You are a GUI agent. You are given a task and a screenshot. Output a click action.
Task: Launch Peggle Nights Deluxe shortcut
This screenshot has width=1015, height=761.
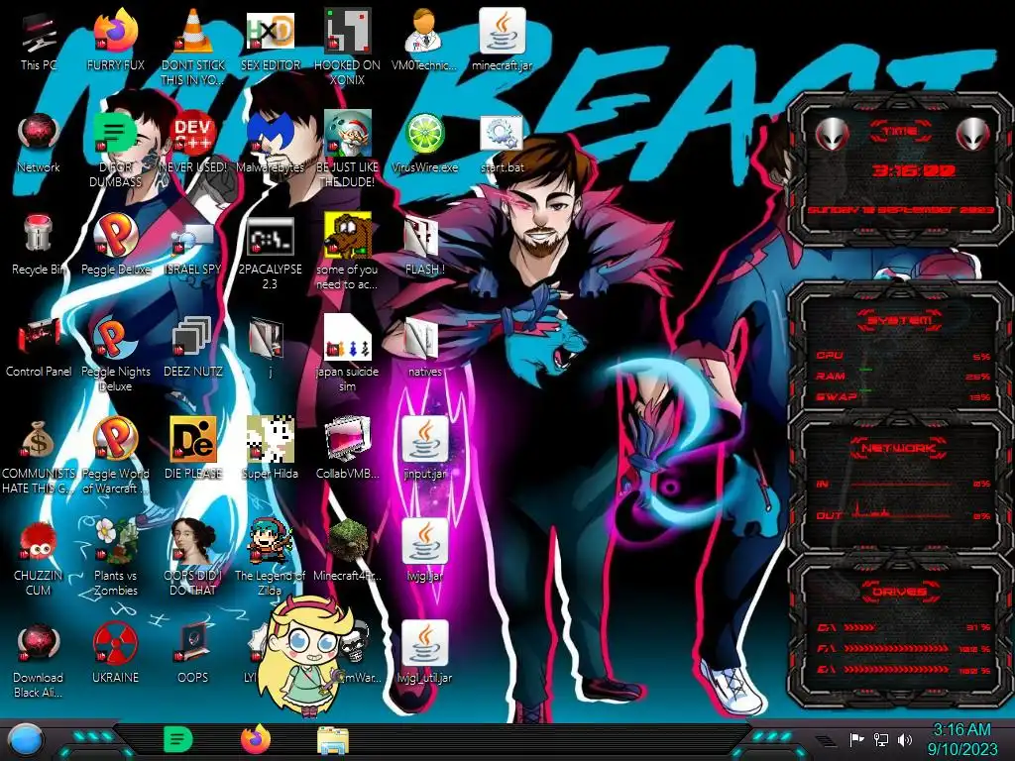pos(115,354)
